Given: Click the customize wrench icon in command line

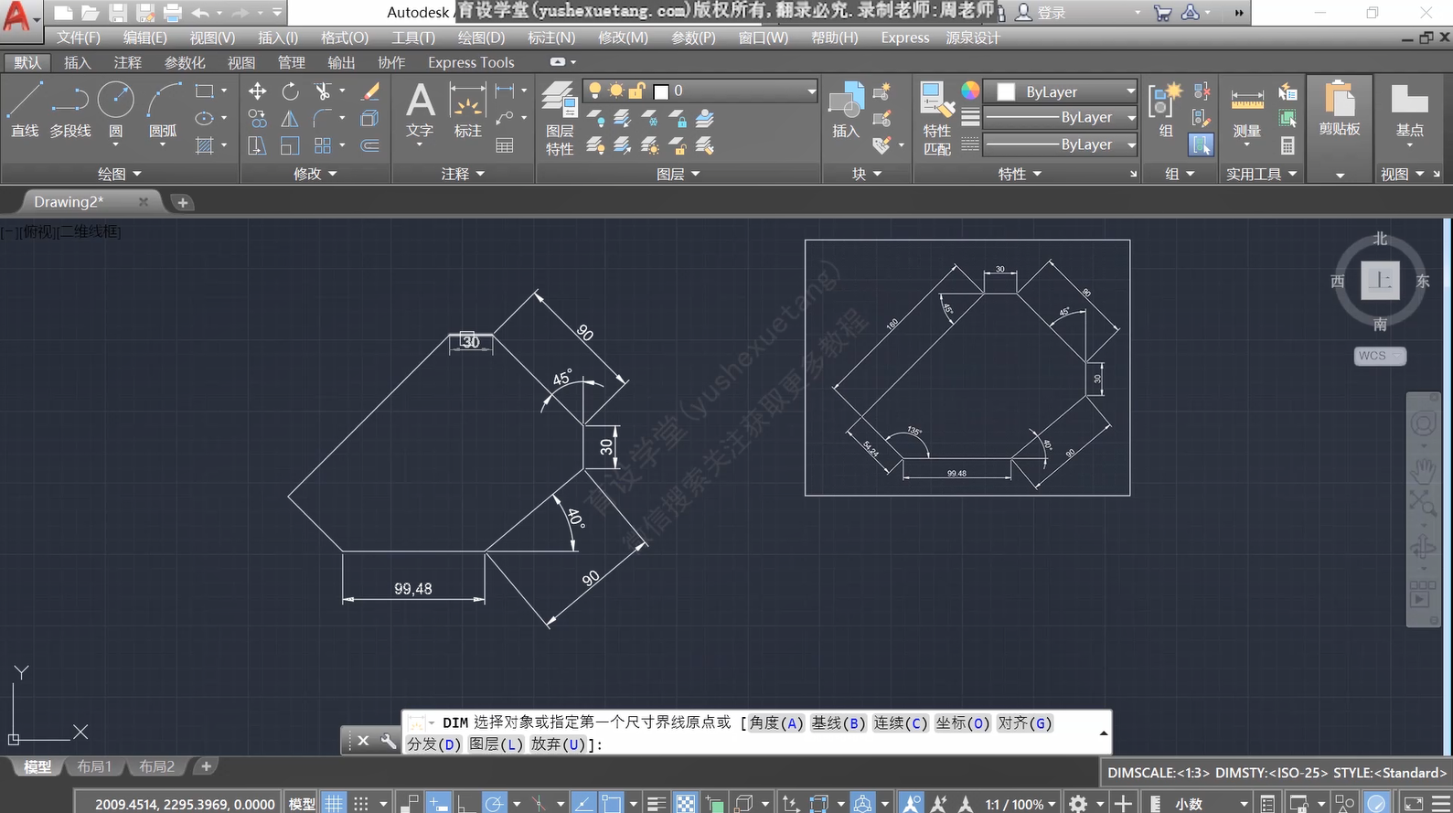Looking at the screenshot, I should [388, 741].
